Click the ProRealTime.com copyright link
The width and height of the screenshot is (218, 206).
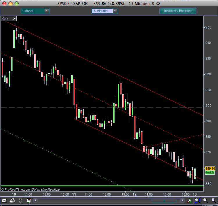tap(16, 189)
